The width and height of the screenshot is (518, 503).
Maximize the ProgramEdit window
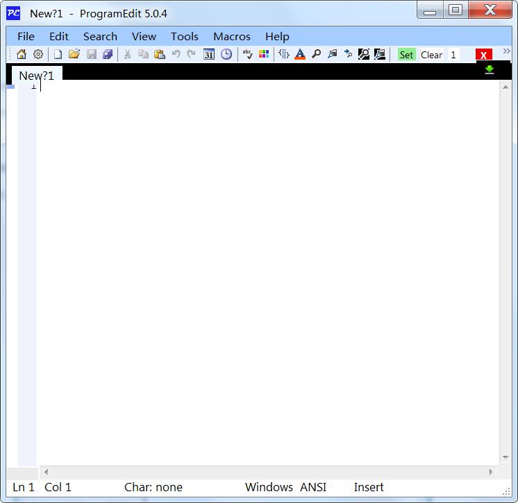click(456, 10)
